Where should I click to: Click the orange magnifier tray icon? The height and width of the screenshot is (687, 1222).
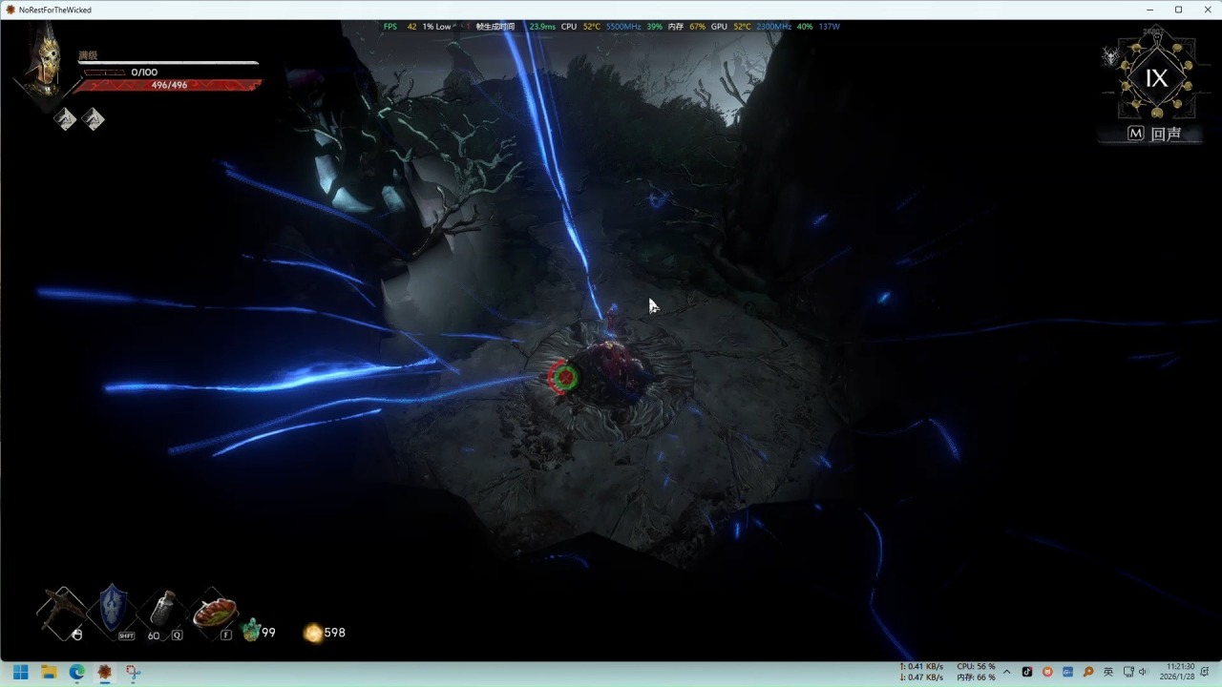[x=1087, y=672]
